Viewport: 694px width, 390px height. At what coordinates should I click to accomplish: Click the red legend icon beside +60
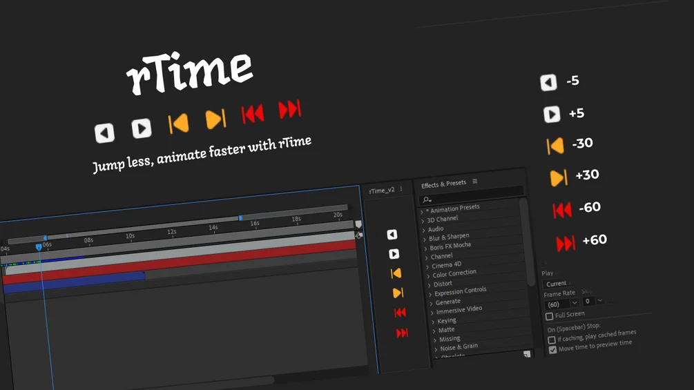[566, 243]
